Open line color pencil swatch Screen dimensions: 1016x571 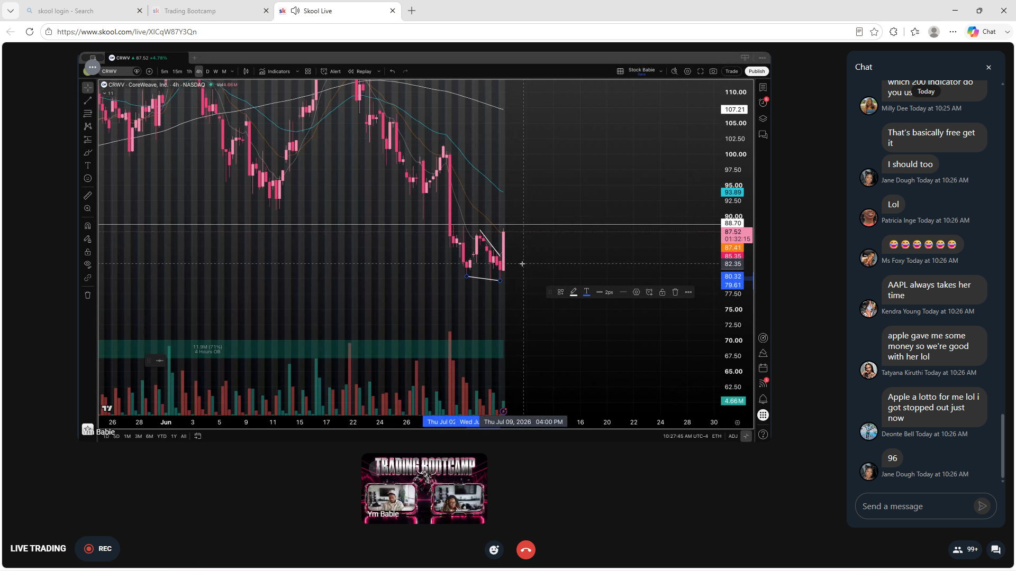click(574, 292)
